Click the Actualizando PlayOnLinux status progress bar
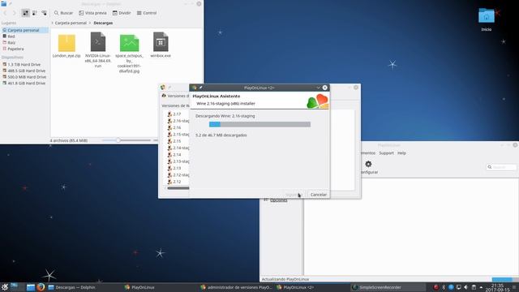The height and width of the screenshot is (292, 519). click(x=504, y=279)
